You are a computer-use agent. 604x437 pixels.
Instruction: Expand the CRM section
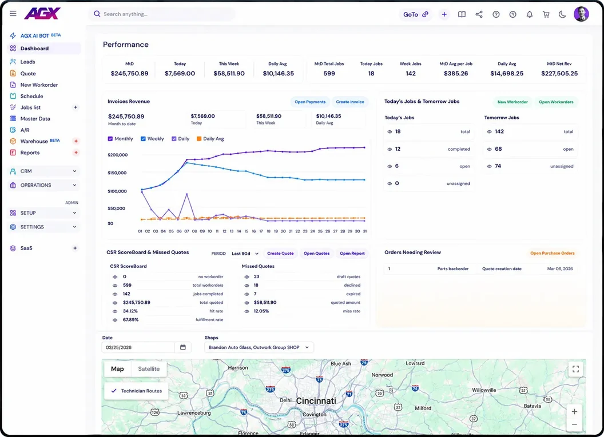coord(44,171)
